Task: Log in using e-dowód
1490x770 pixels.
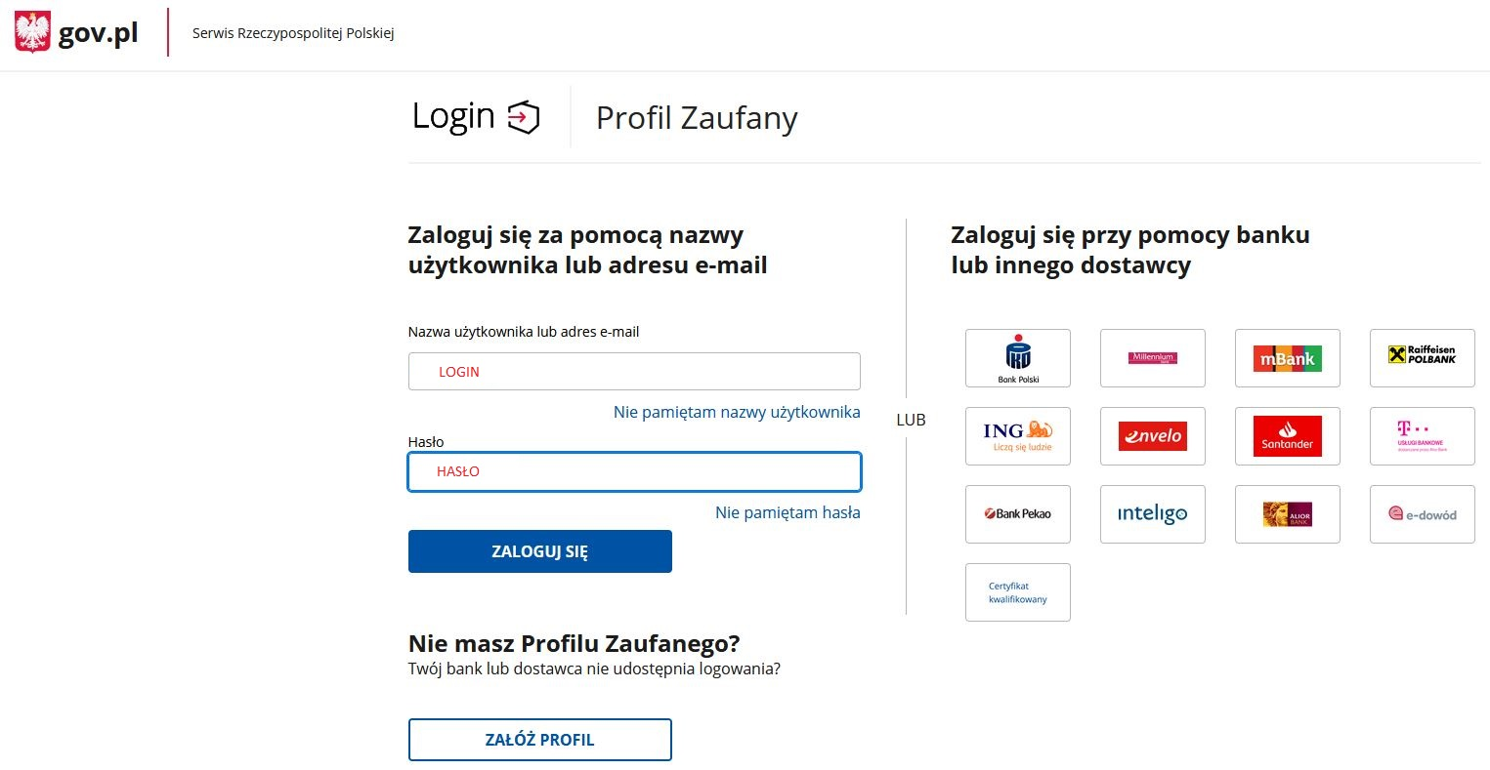Action: pyautogui.click(x=1422, y=514)
